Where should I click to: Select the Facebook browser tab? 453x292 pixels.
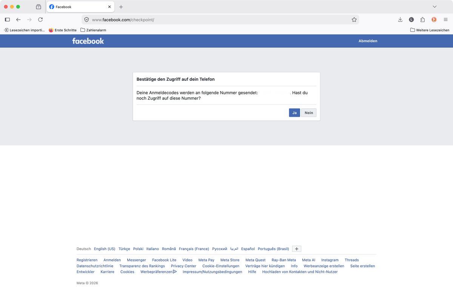click(x=80, y=7)
